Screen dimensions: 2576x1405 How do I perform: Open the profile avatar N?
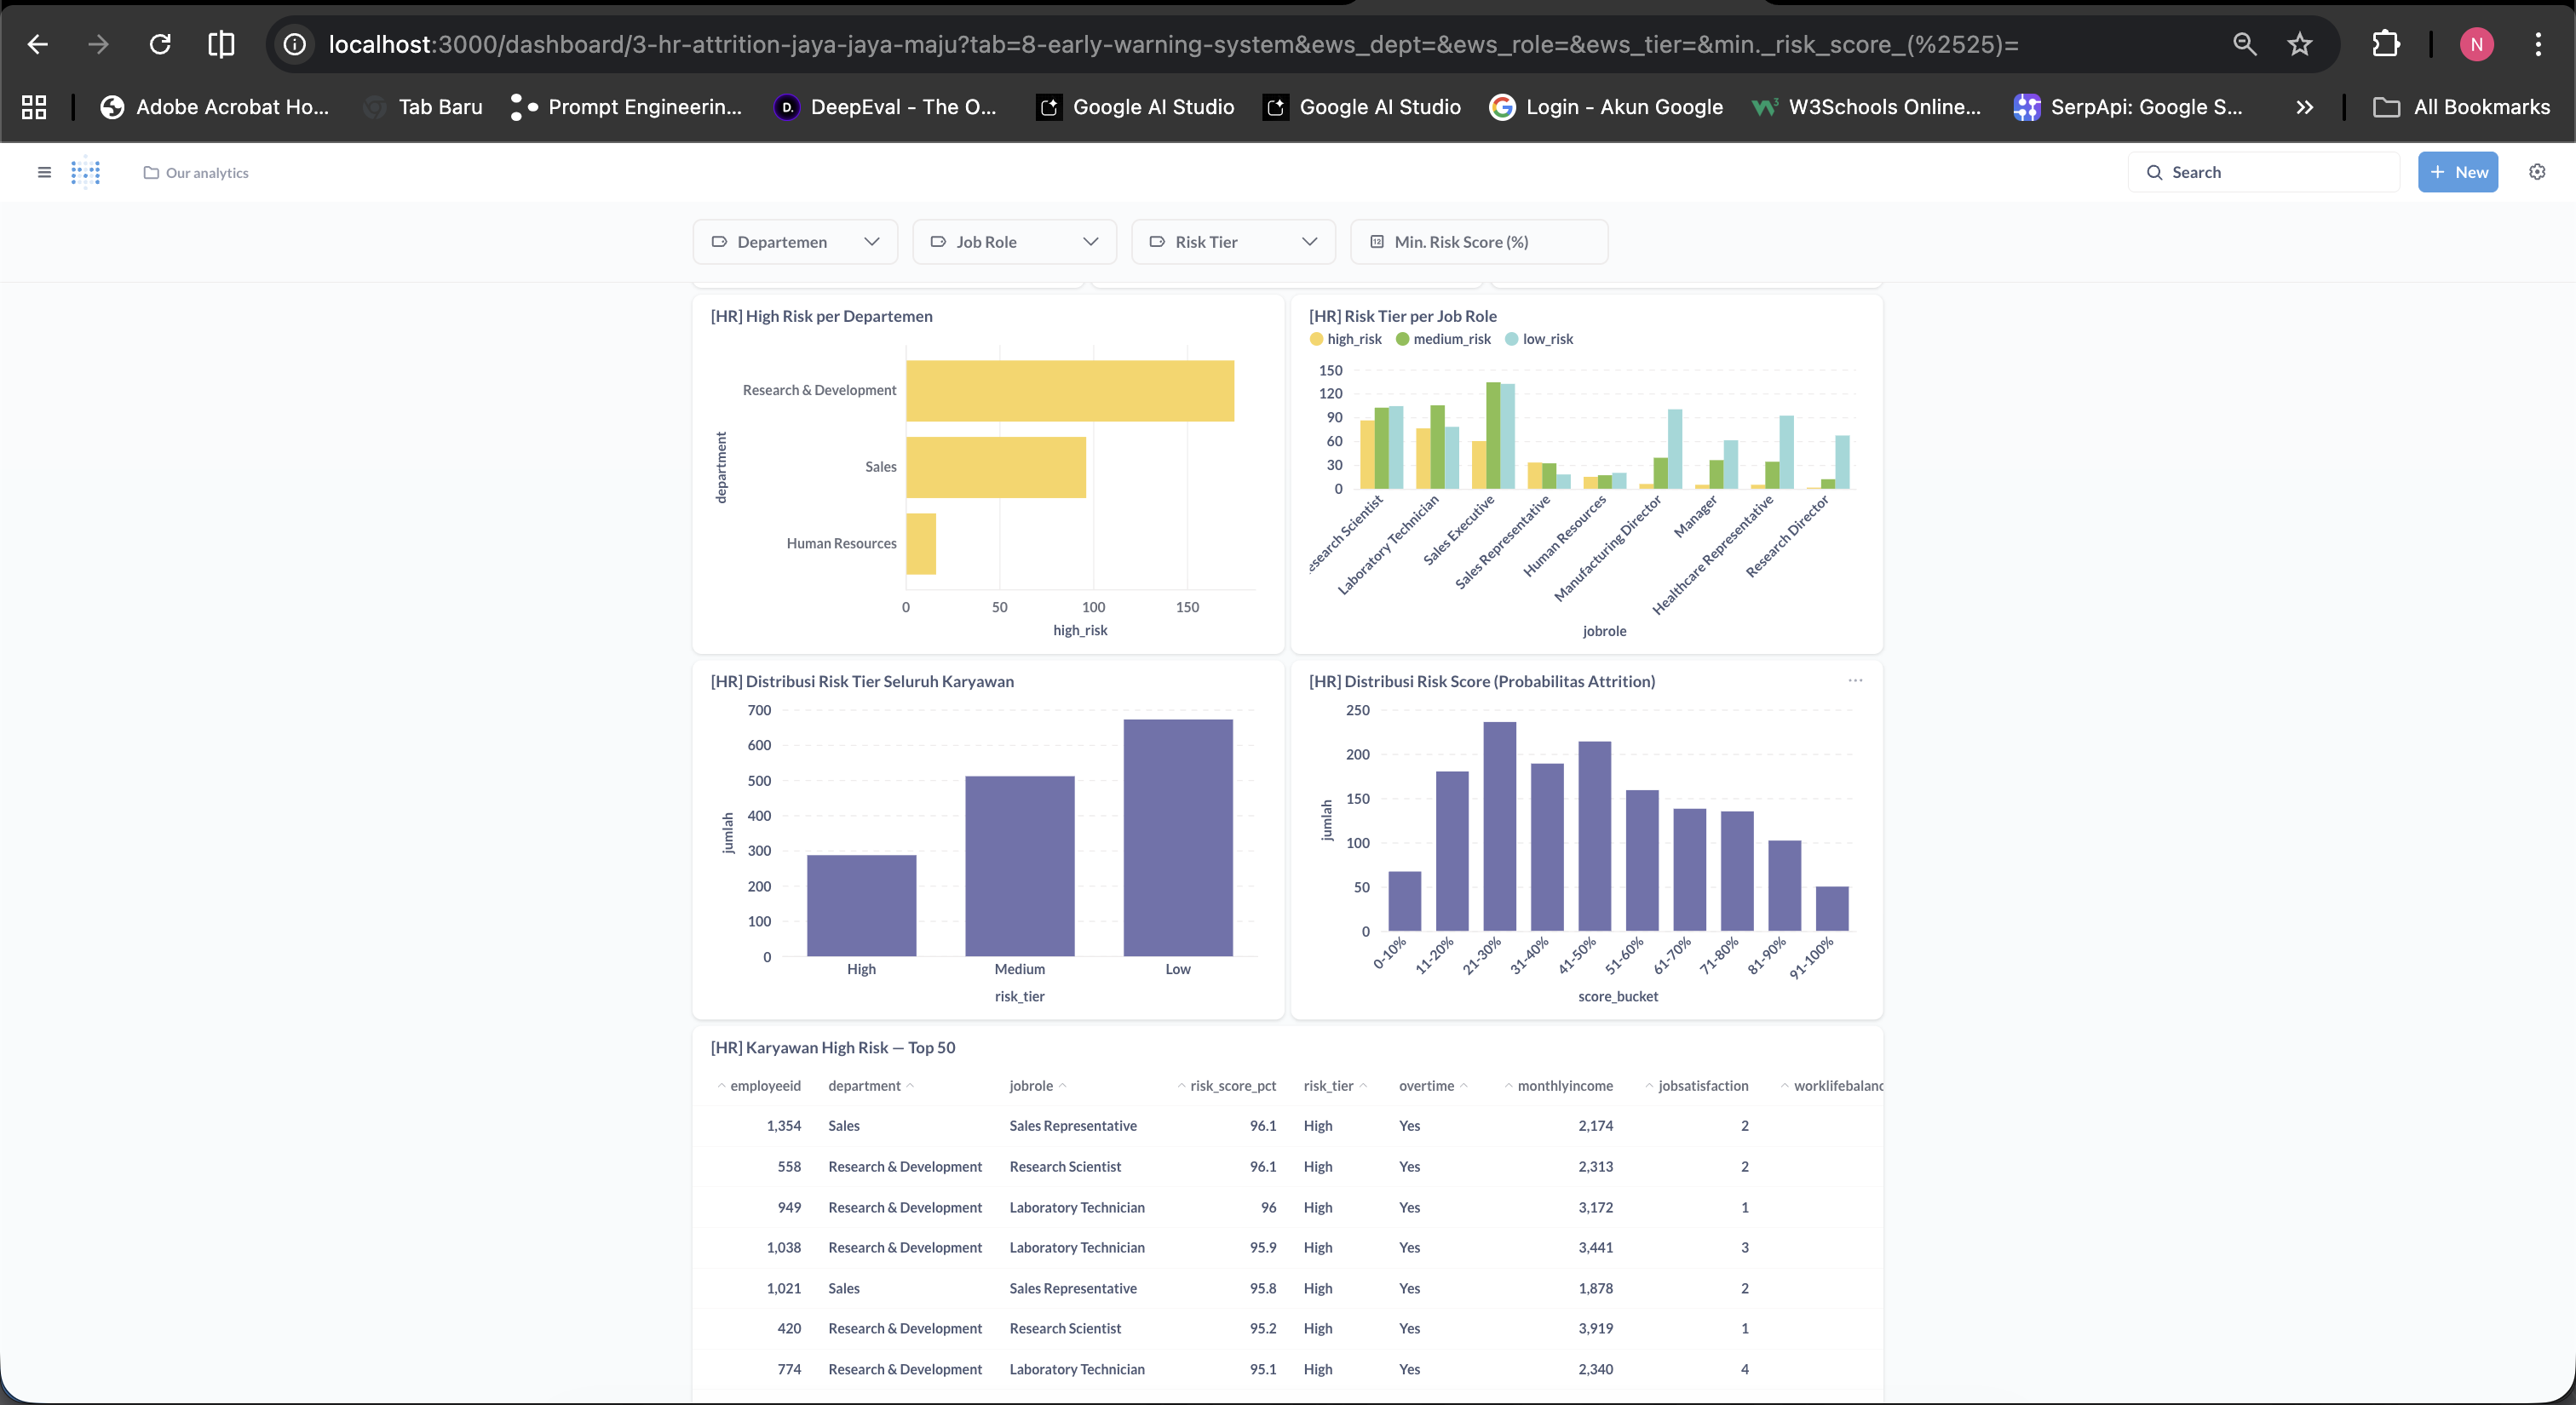tap(2476, 44)
